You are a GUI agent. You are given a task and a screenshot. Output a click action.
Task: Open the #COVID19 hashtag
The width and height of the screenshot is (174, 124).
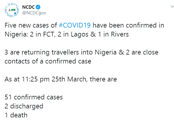[75, 25]
